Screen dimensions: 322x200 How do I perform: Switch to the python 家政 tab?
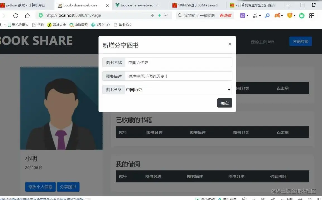coord(27,5)
